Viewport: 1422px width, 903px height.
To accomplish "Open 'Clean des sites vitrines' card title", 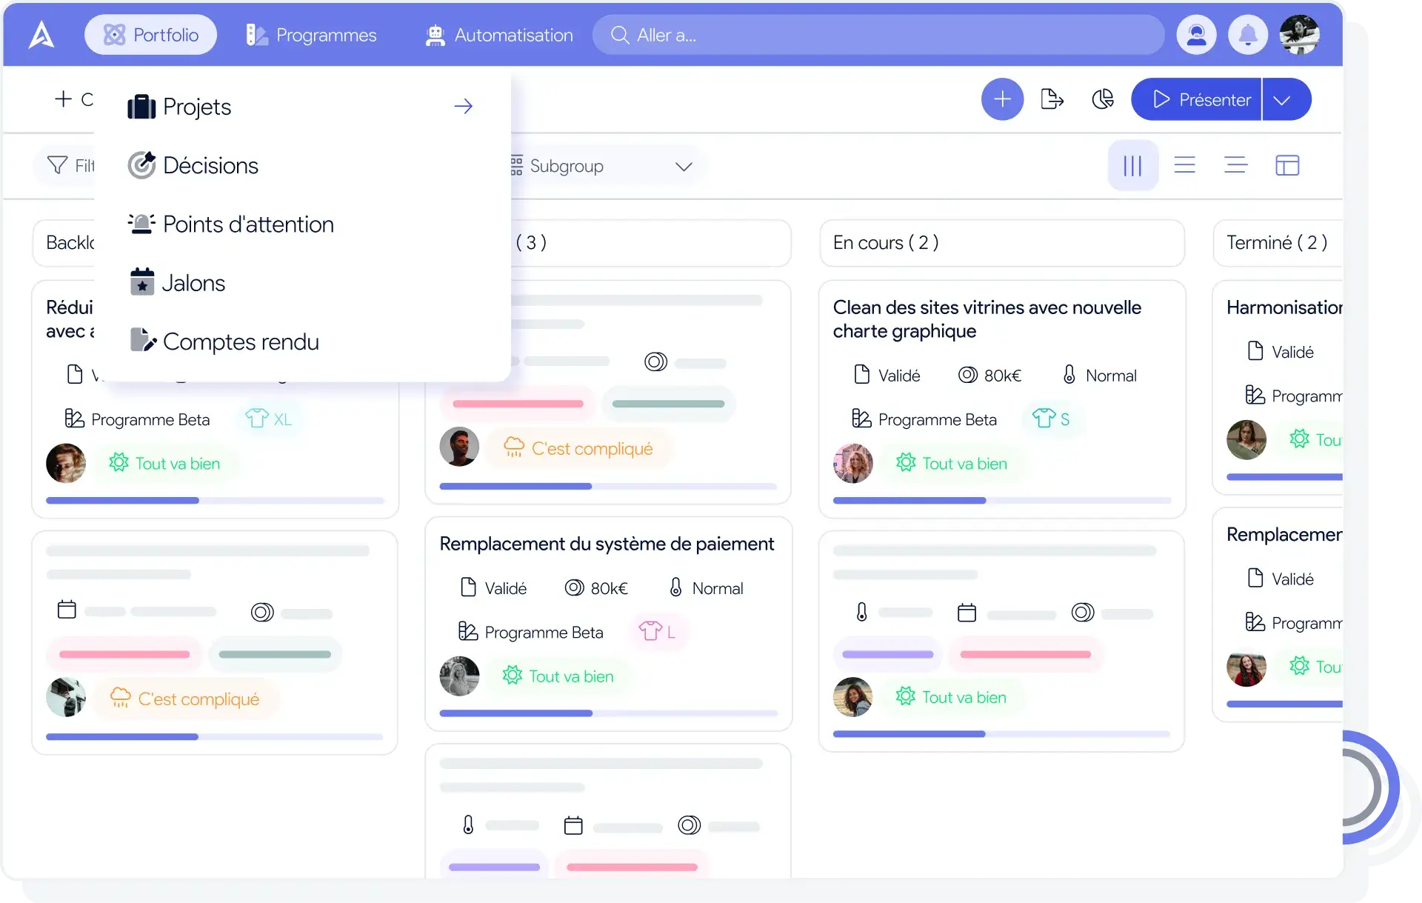I will click(x=987, y=319).
